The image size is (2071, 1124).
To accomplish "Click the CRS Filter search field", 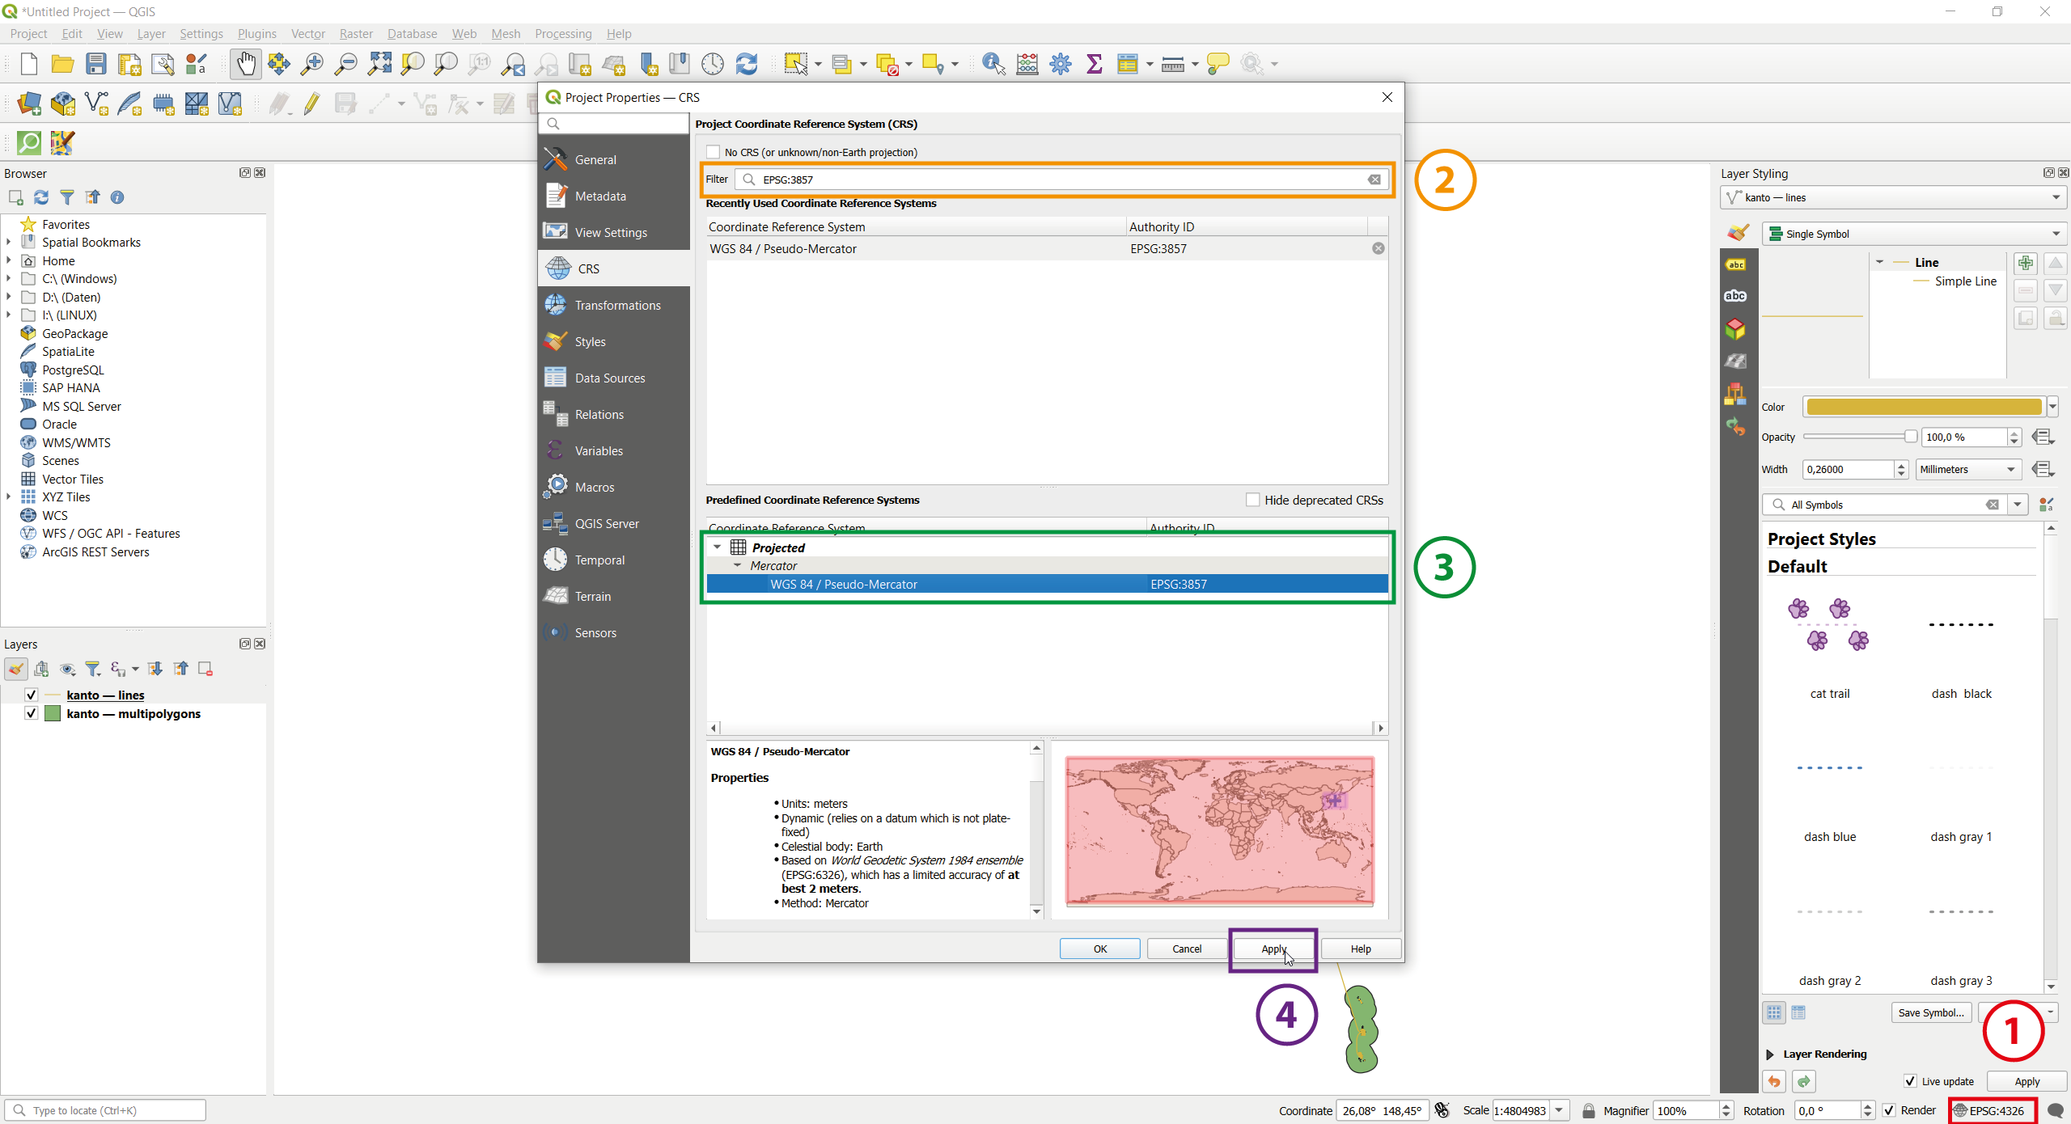I will [1061, 180].
